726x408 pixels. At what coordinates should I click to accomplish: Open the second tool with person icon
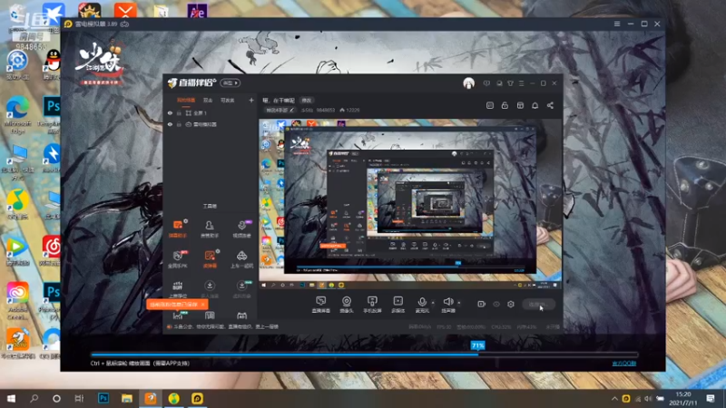point(210,229)
